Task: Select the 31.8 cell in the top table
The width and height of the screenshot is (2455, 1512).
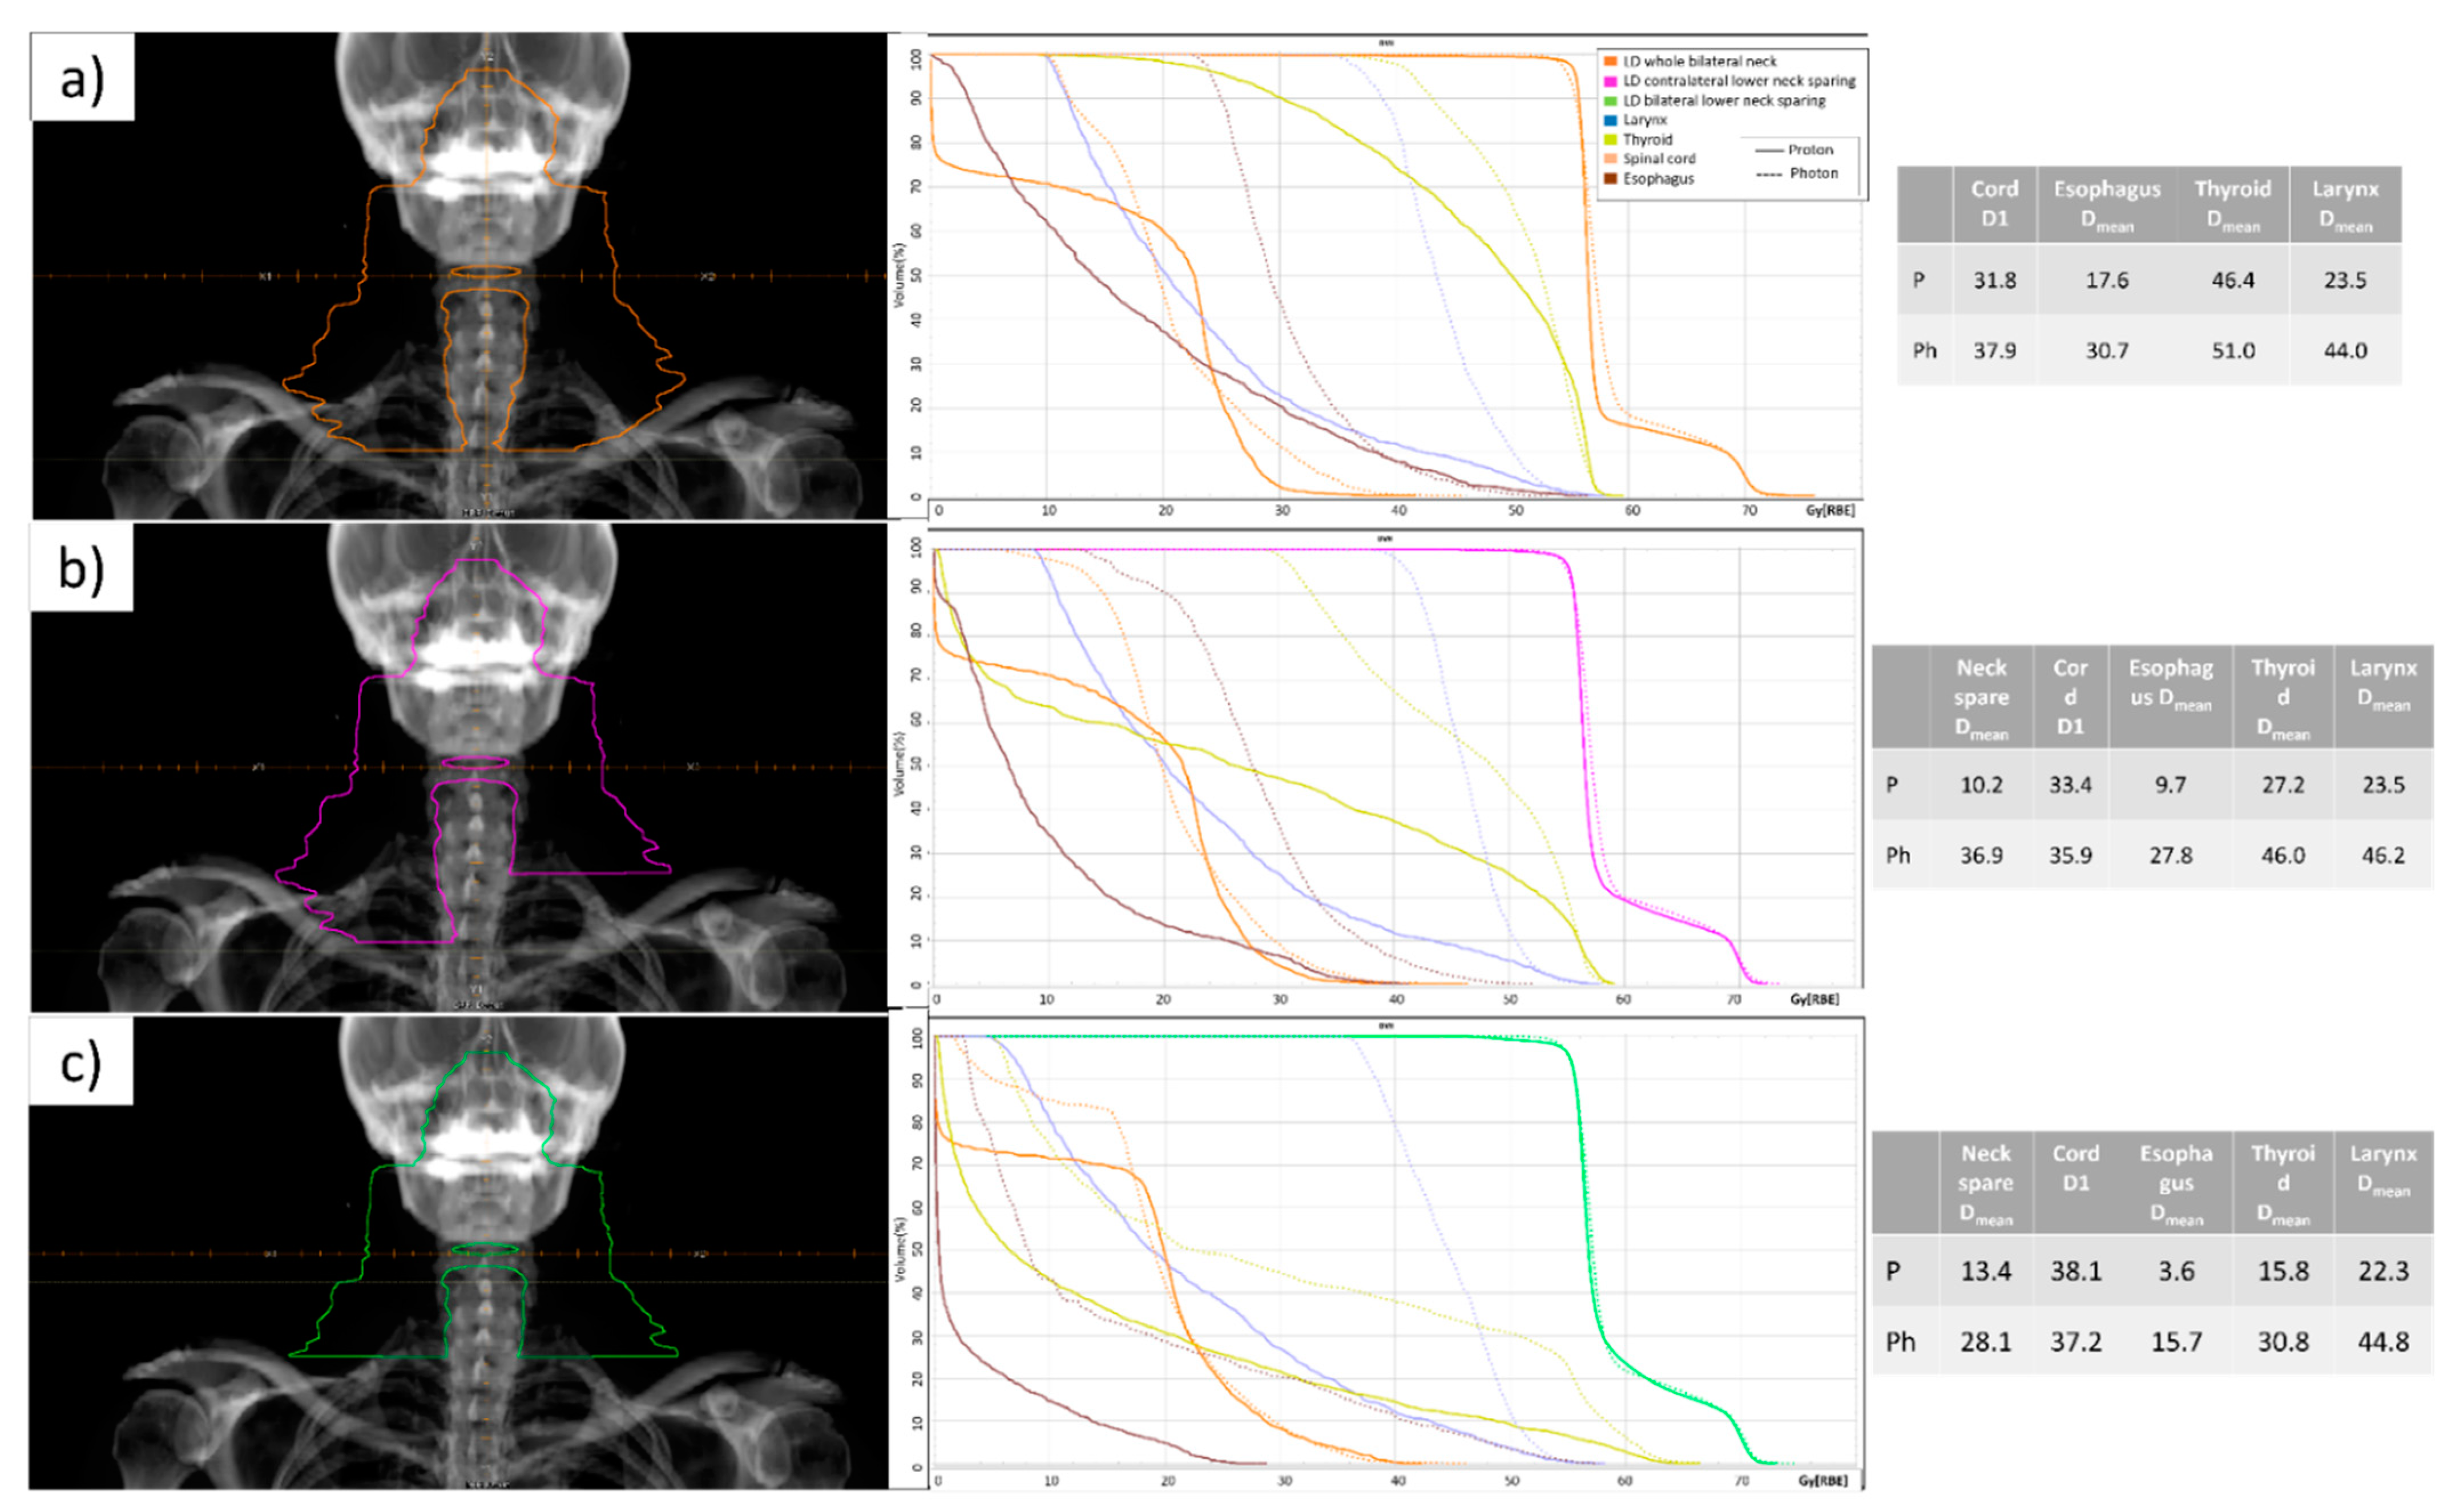Action: tap(1994, 281)
